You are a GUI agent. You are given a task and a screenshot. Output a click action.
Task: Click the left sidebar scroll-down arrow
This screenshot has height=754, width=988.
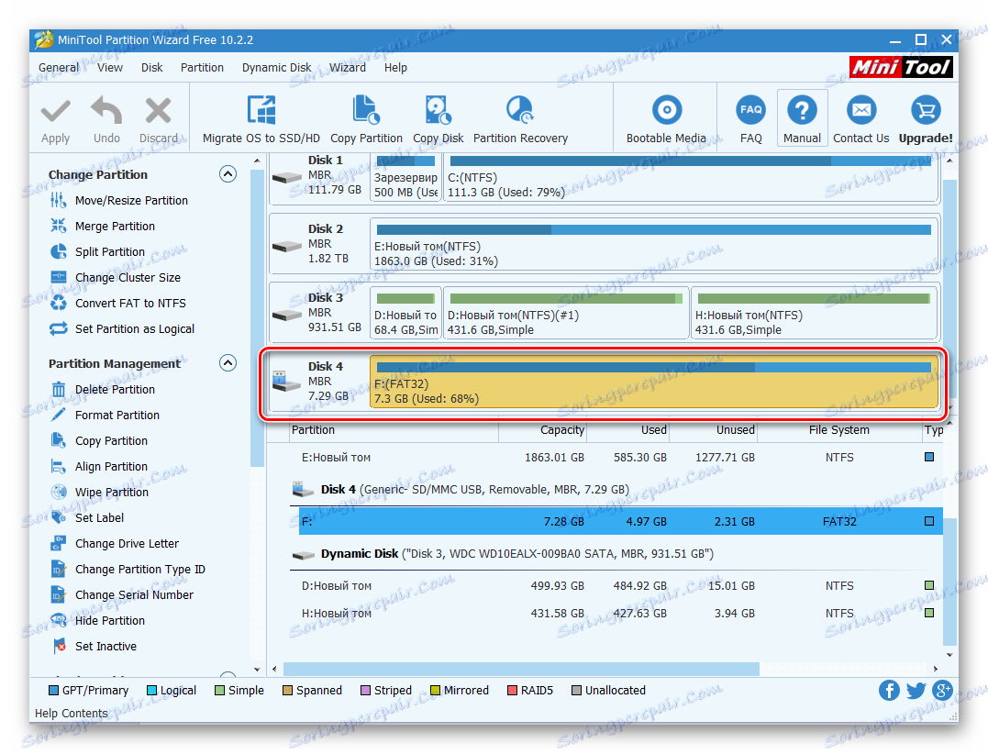pos(257,669)
